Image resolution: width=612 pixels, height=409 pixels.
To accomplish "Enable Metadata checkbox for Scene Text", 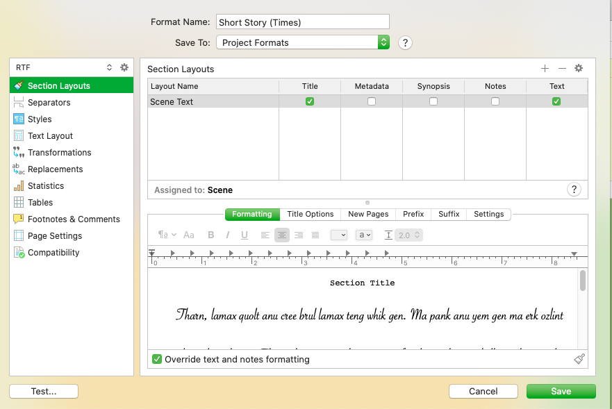I will point(372,101).
